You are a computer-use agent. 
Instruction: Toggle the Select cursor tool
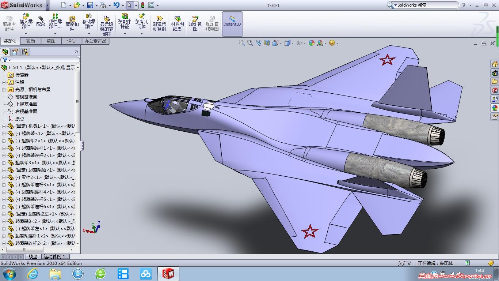pyautogui.click(x=129, y=5)
